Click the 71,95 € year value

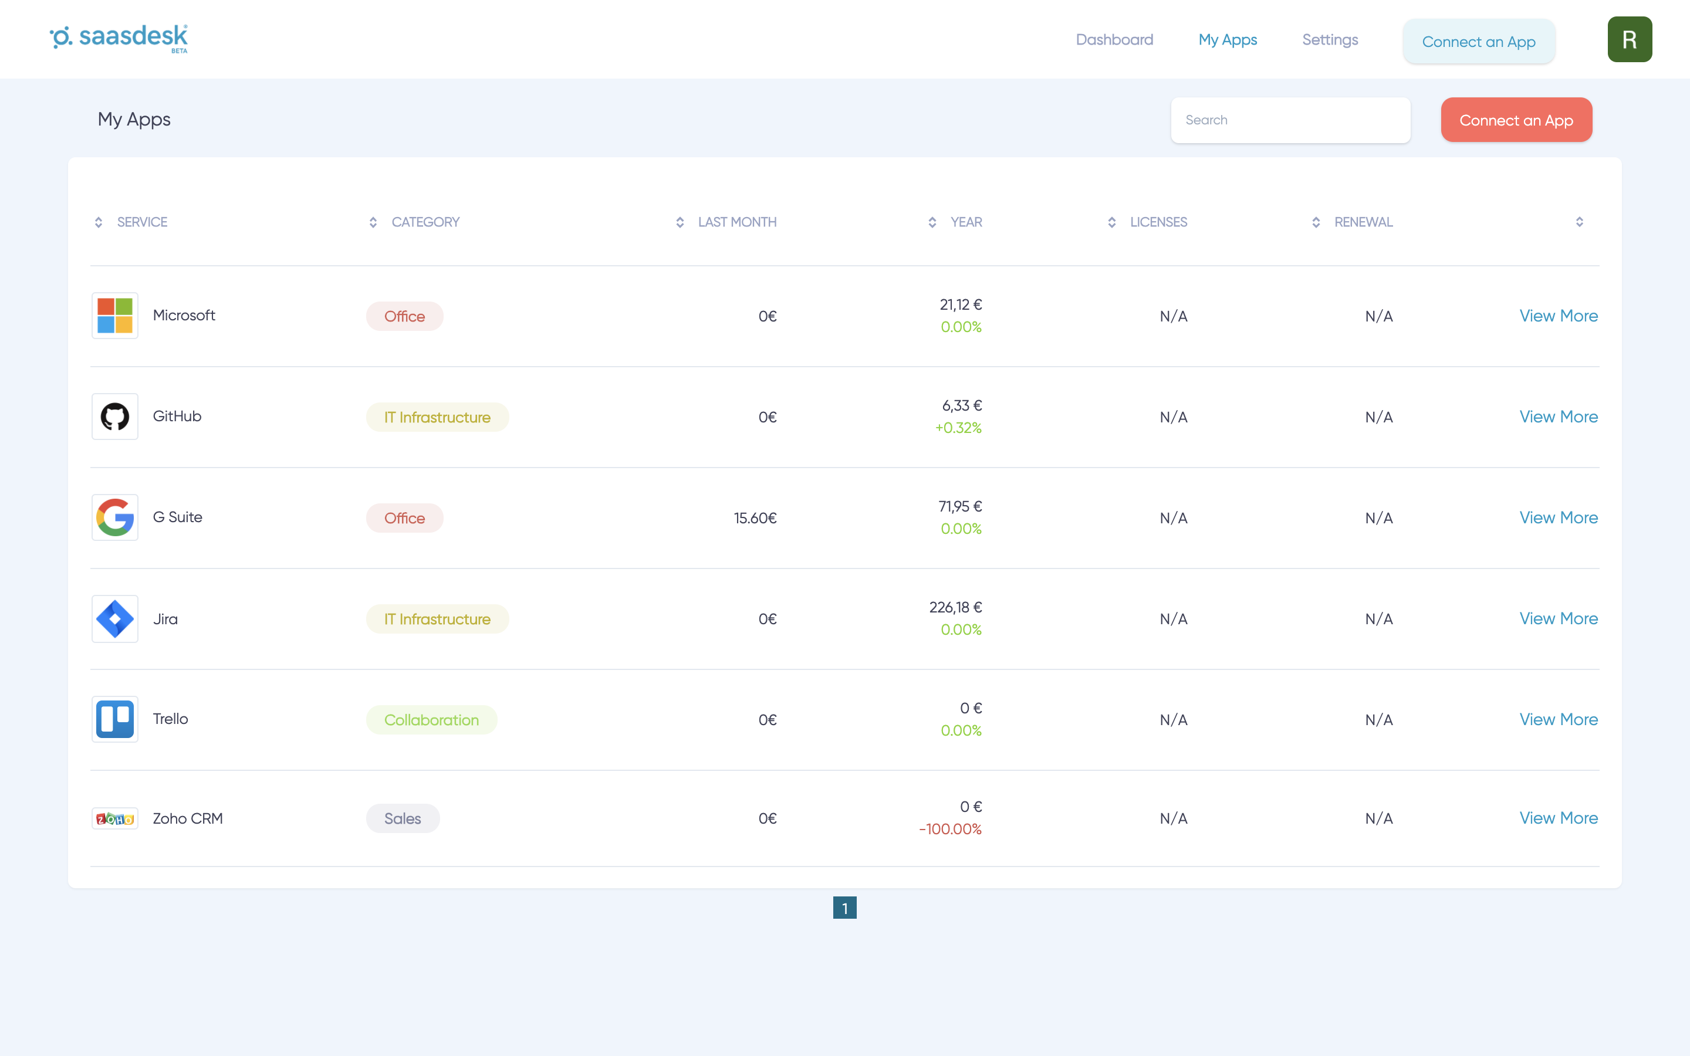point(959,506)
